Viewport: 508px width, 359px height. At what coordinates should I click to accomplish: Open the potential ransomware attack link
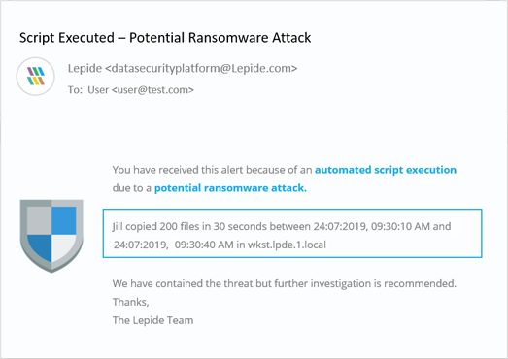pyautogui.click(x=230, y=188)
